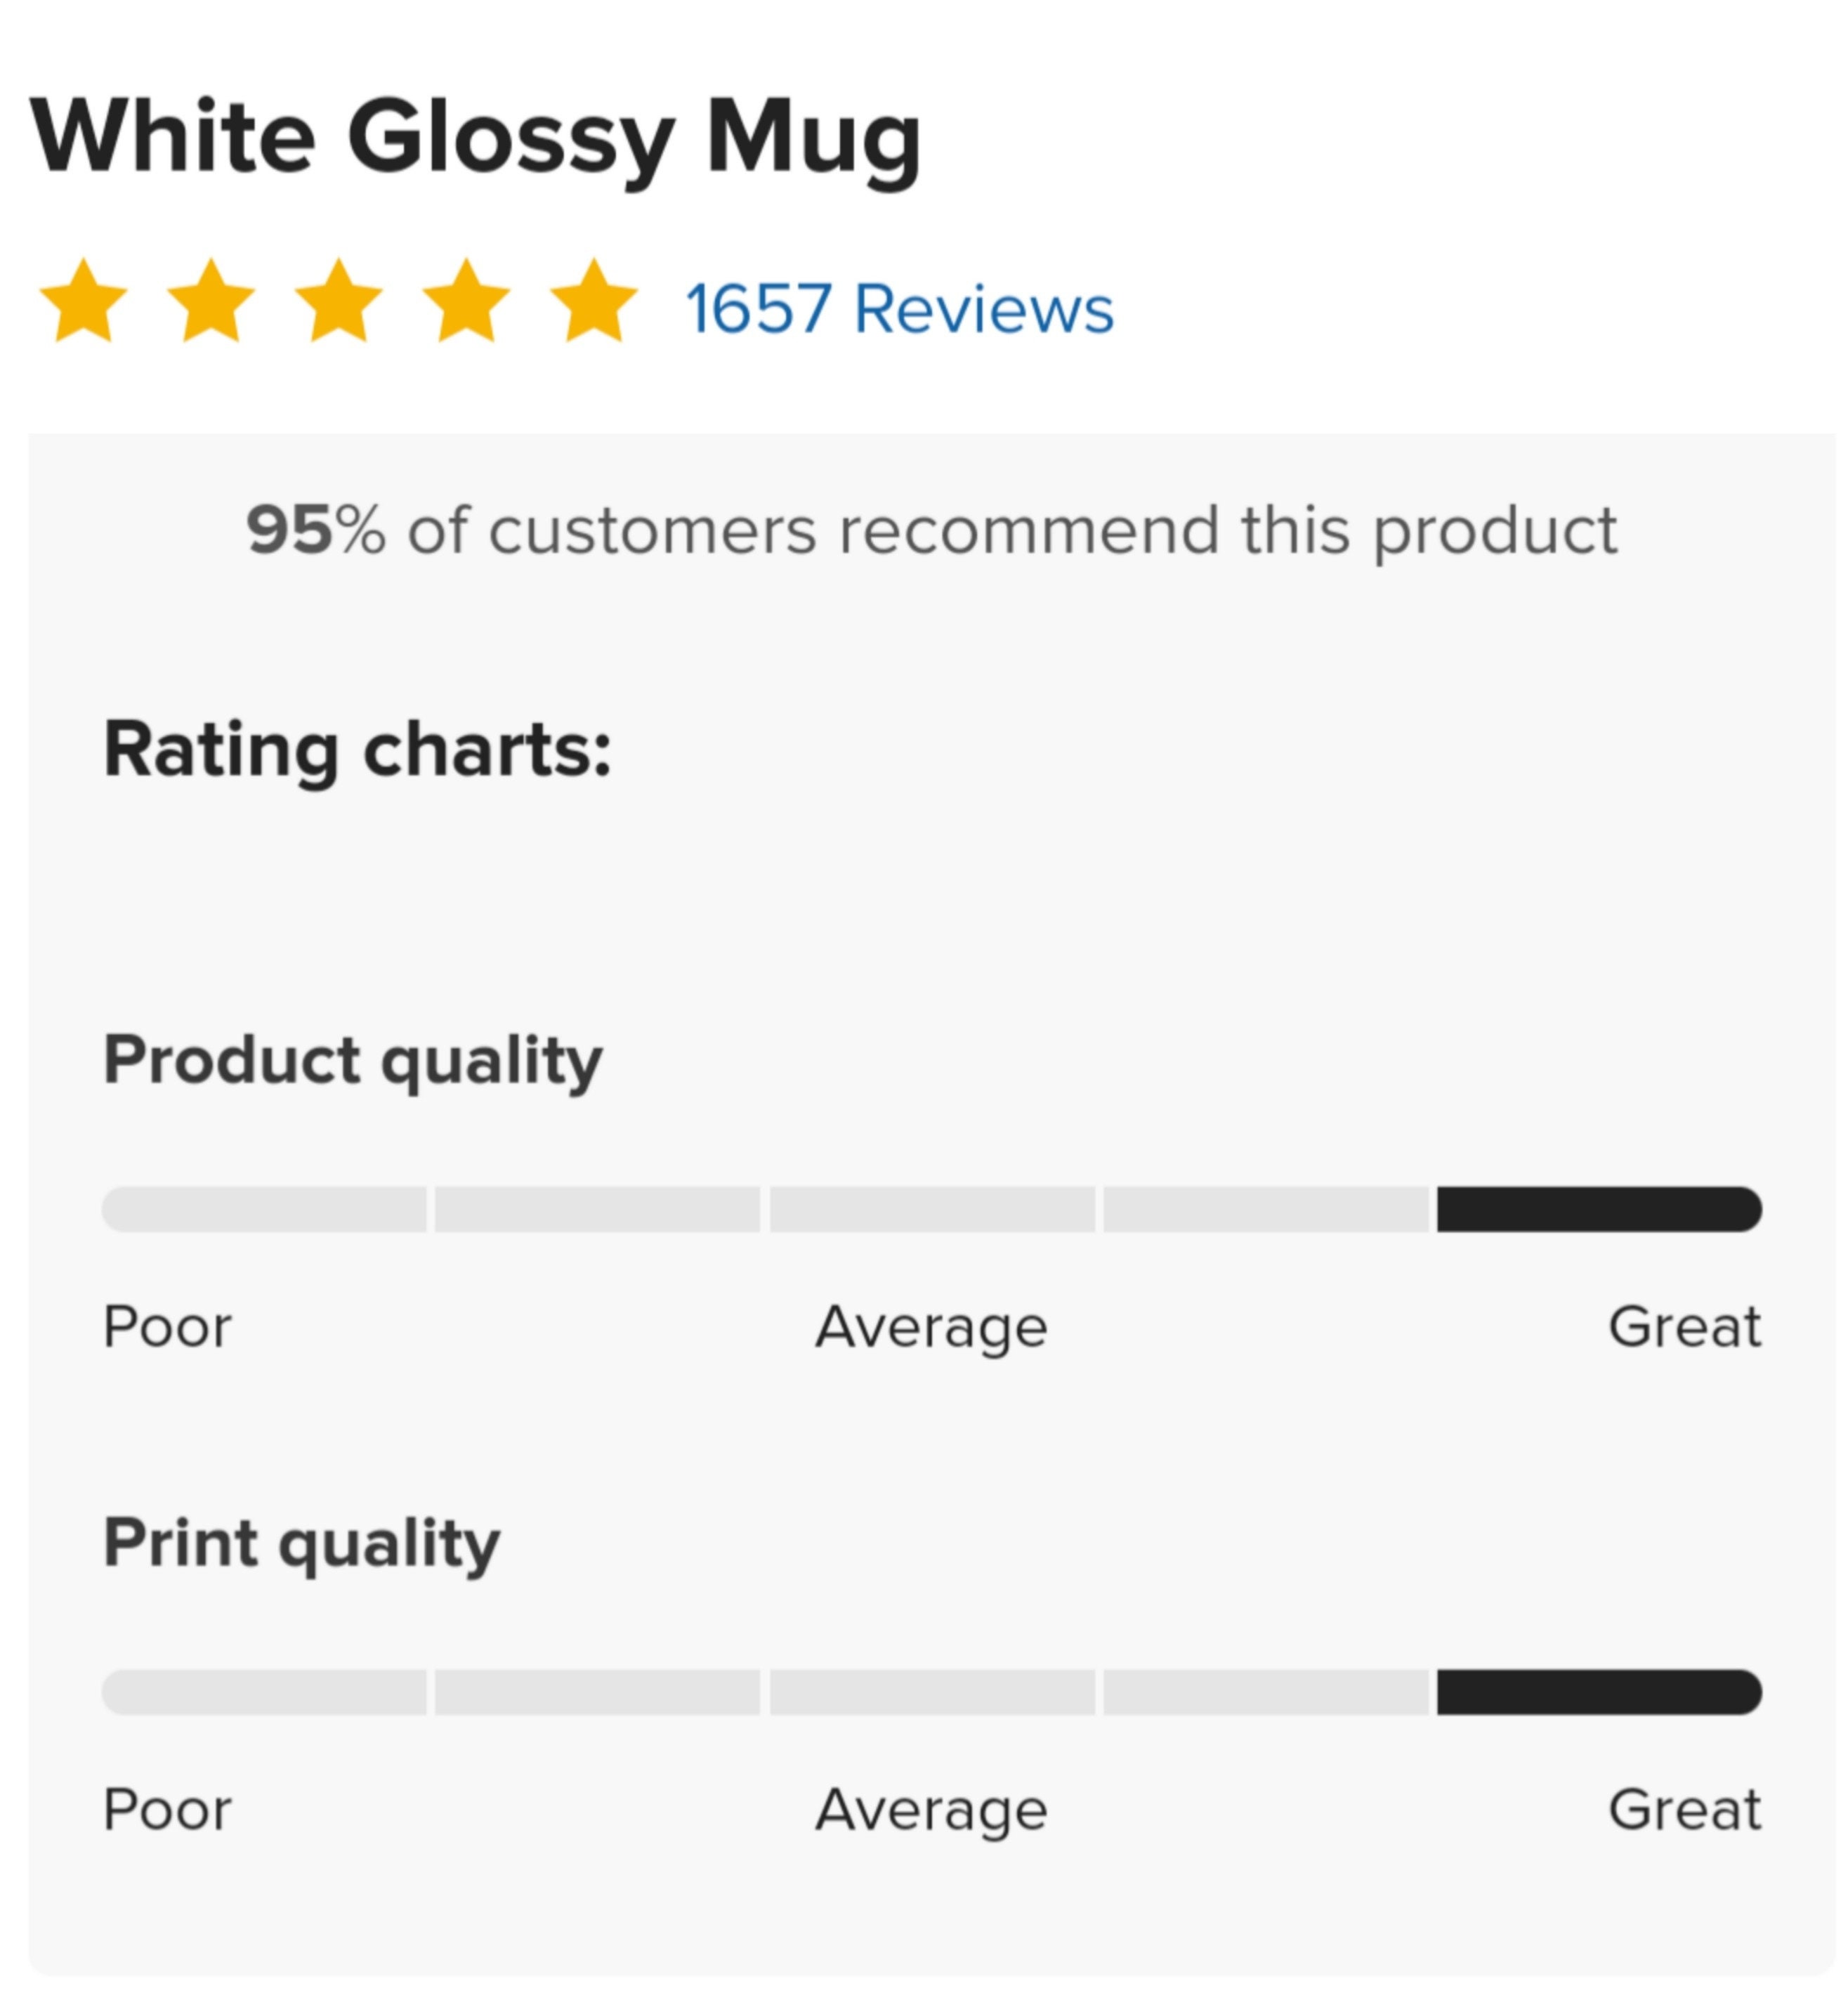The height and width of the screenshot is (2012, 1848).
Task: Click the first yellow rating star
Action: point(83,302)
